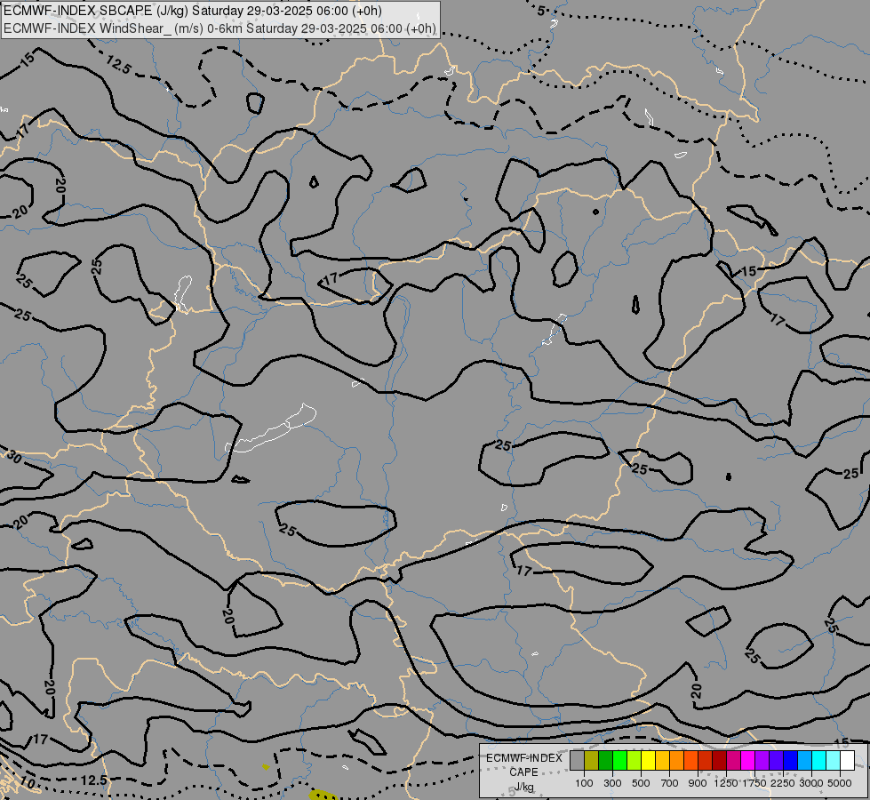
Task: Choose the bright magenta legend swatch
Action: pos(749,760)
